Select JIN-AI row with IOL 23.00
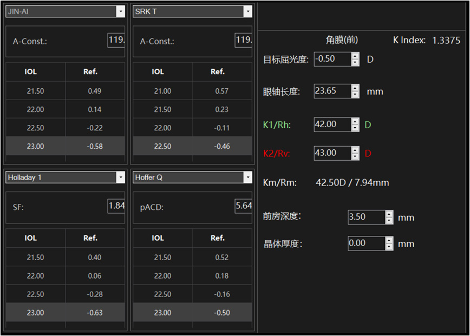 point(65,146)
